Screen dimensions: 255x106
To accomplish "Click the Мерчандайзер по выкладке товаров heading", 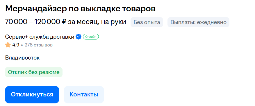I will [80, 9].
